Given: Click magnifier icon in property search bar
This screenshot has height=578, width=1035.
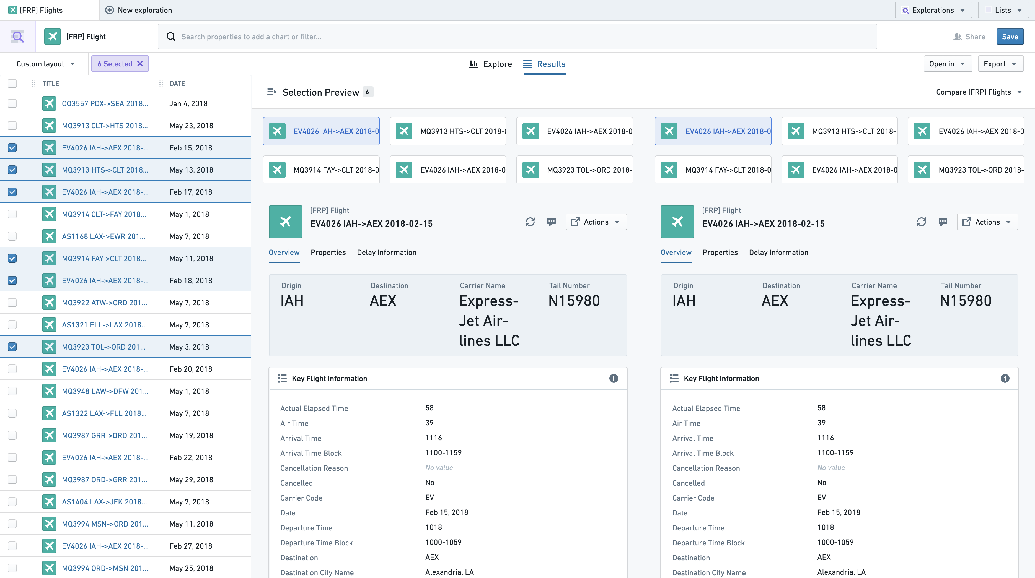Looking at the screenshot, I should (x=171, y=37).
